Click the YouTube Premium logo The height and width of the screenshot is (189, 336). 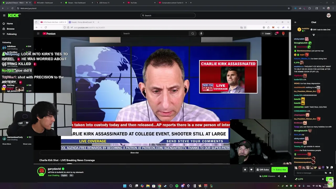[x=49, y=34]
